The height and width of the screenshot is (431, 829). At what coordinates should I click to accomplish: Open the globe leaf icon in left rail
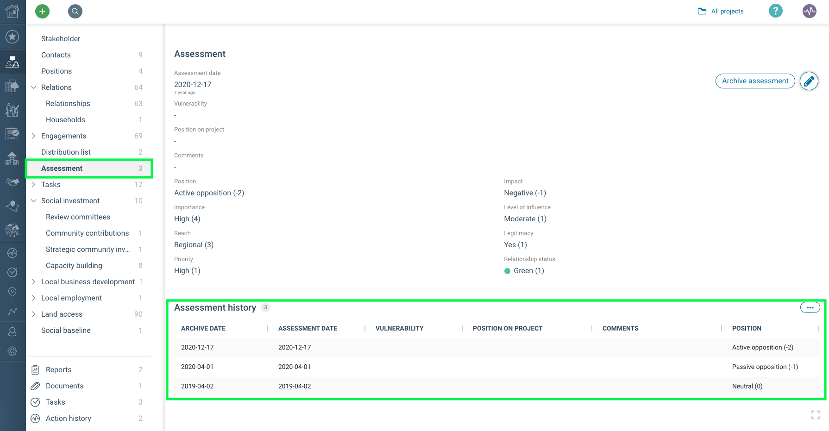13,230
